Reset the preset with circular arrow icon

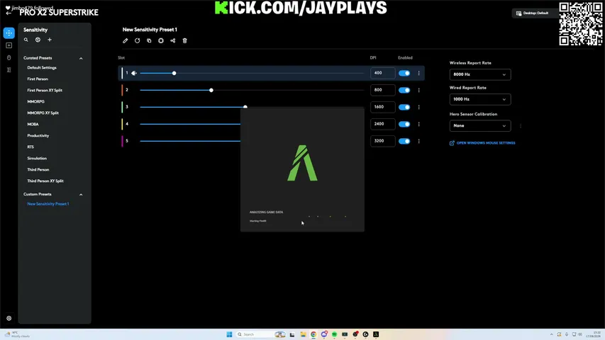pyautogui.click(x=138, y=40)
